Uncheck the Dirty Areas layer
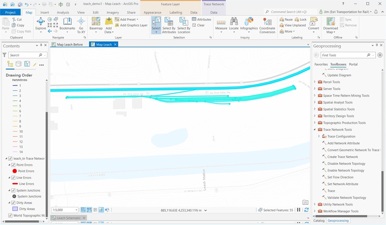This screenshot has width=386, height=225. 14,202
